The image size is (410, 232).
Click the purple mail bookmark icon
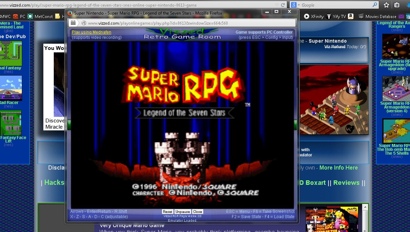[401, 17]
